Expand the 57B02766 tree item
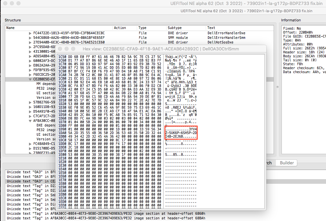 30,102
